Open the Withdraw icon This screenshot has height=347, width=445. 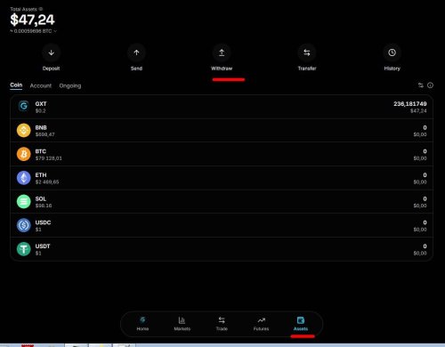click(222, 52)
